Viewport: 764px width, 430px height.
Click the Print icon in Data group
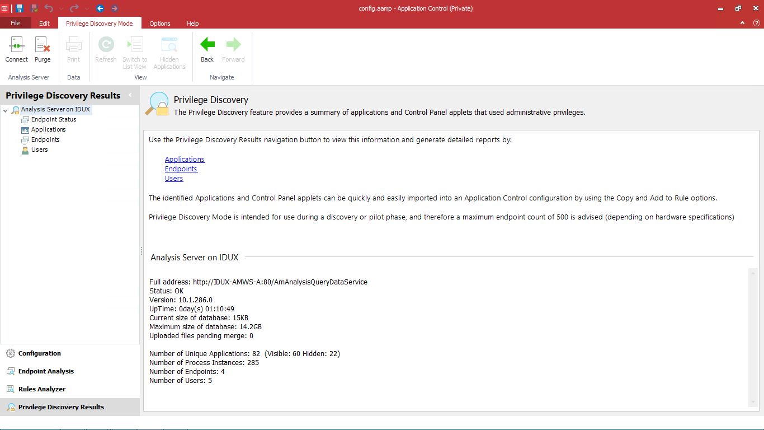point(74,45)
